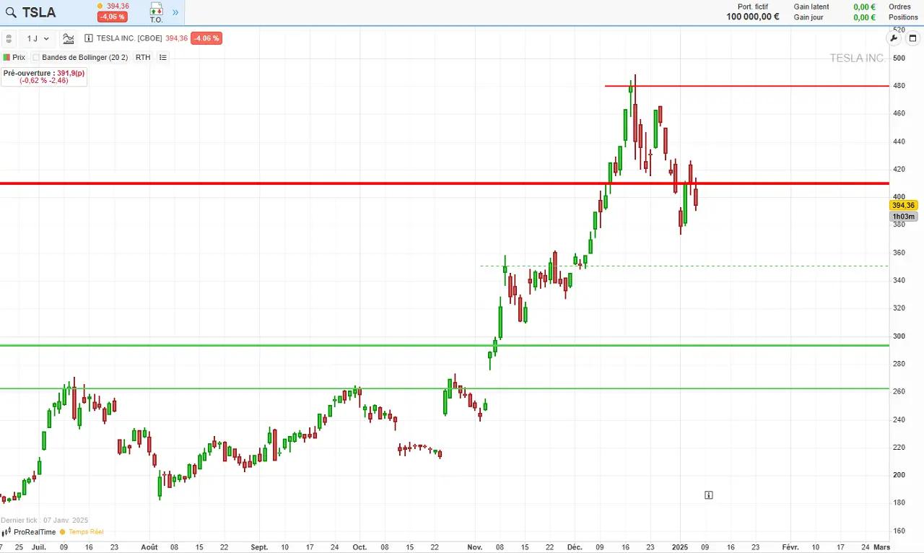Click the Gain jour label
This screenshot has width=924, height=553.
pos(808,17)
